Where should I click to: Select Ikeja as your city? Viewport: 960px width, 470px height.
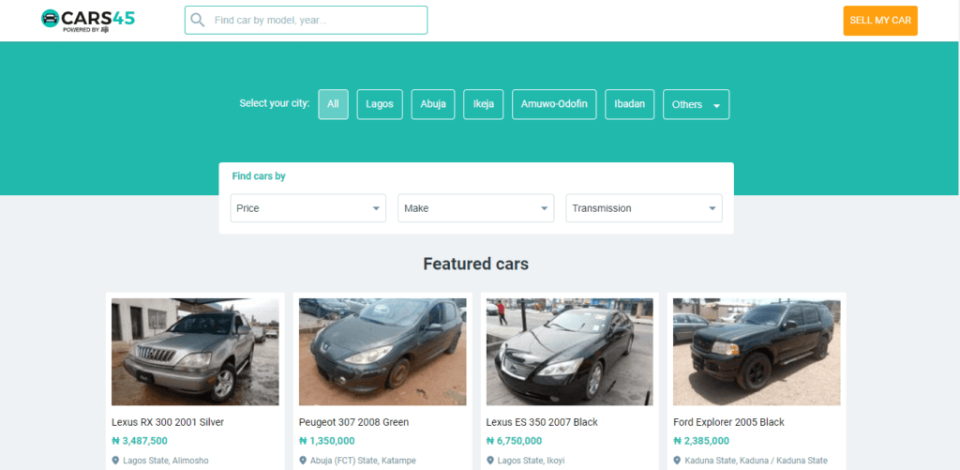click(x=483, y=104)
